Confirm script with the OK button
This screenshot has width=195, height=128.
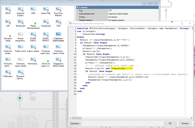pos(170,123)
